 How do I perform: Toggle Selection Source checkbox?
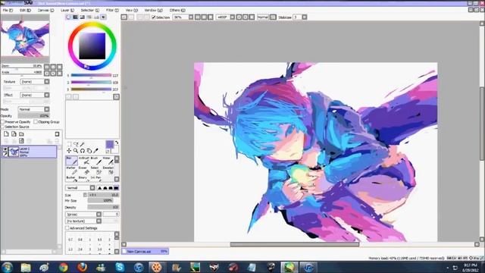point(3,127)
